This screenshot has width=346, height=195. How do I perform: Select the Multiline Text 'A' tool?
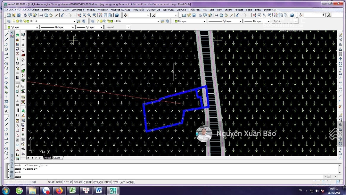(x=6, y=111)
